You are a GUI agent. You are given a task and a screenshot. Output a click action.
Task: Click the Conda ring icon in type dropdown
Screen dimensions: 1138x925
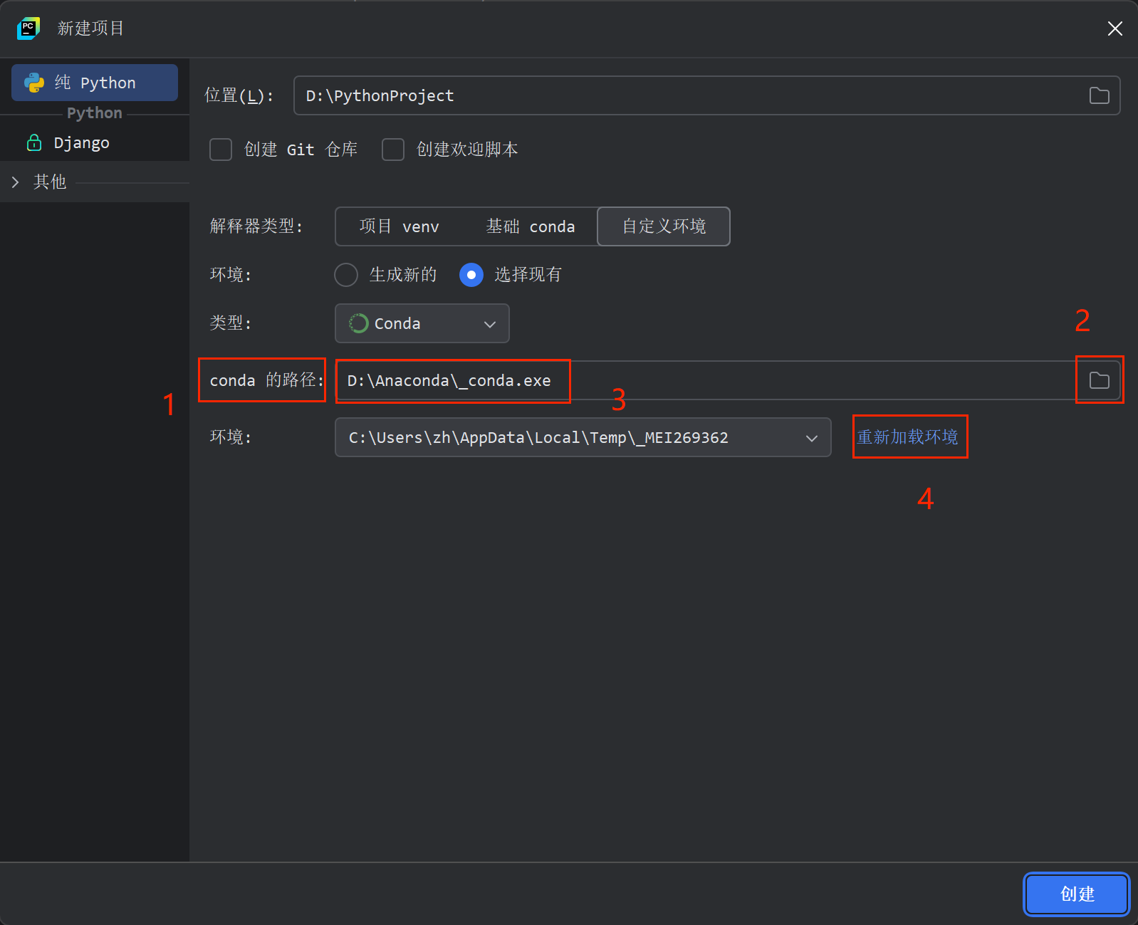pos(358,323)
